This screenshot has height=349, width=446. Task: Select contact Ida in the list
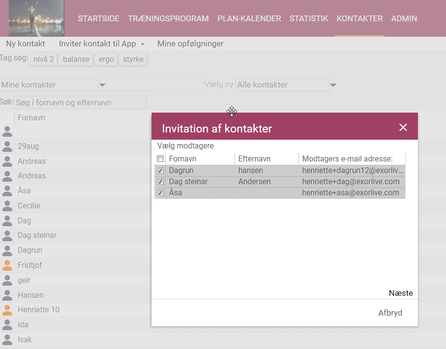(23, 324)
